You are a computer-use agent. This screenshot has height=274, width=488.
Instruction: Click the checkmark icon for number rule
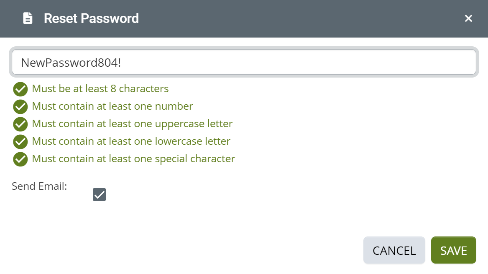tap(20, 107)
